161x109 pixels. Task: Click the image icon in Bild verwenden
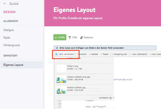[57, 54]
